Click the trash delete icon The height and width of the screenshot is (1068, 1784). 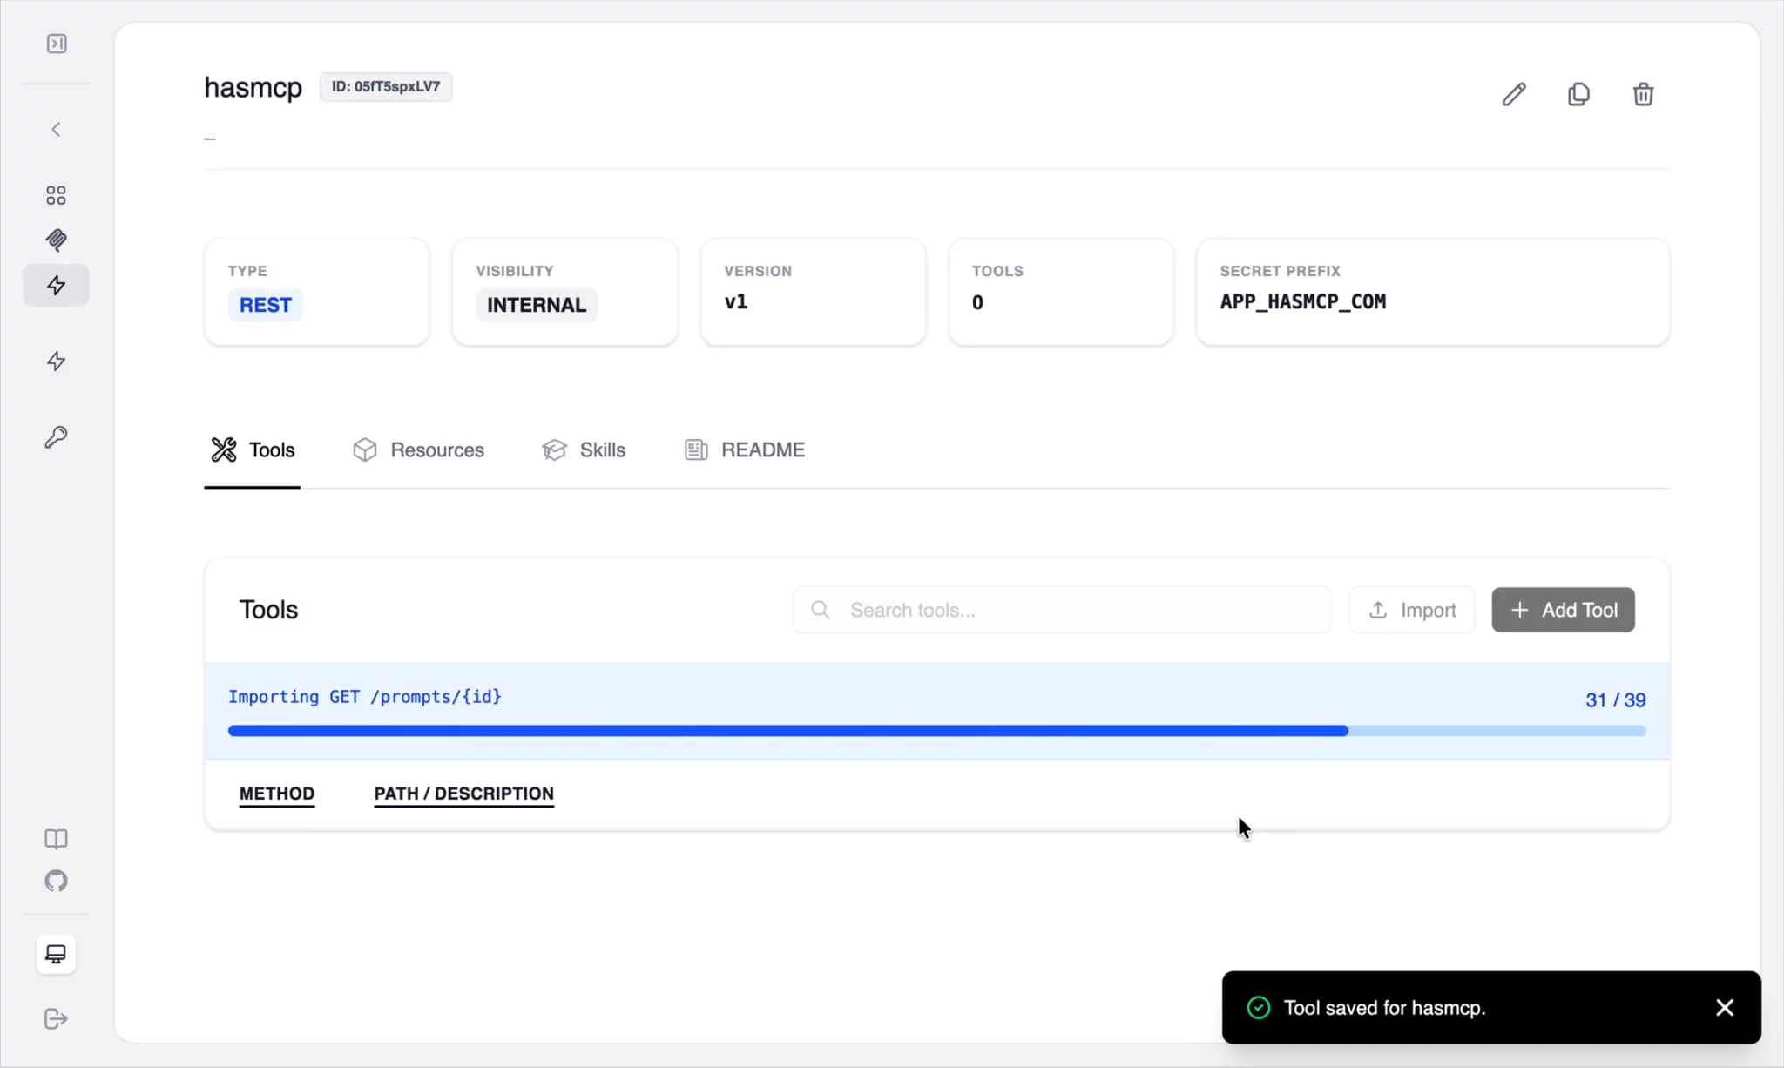pyautogui.click(x=1643, y=94)
